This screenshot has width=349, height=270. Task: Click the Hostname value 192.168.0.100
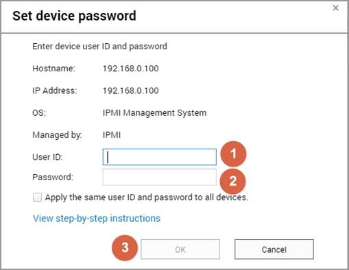click(130, 69)
